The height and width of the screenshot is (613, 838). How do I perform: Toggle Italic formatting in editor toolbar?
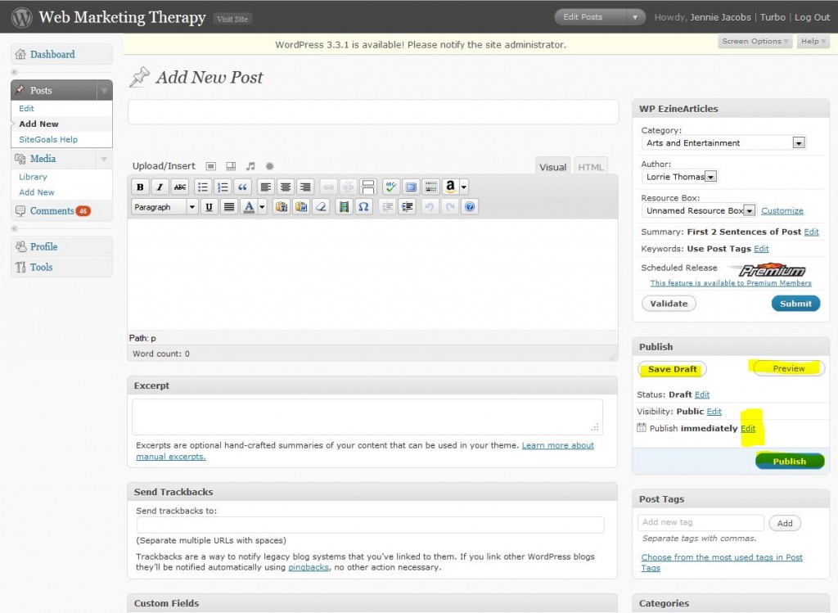[160, 187]
